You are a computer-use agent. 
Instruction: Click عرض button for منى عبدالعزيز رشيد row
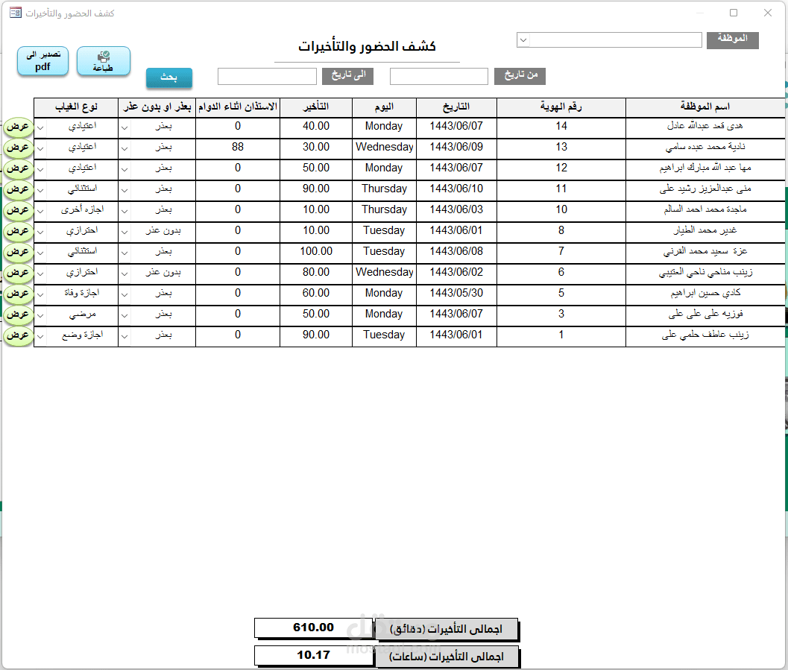(x=18, y=189)
